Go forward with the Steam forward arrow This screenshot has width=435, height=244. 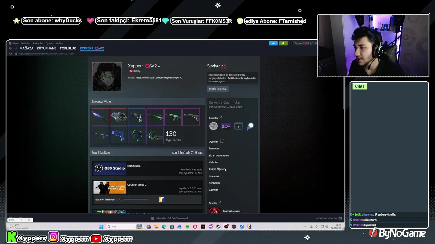16,48
